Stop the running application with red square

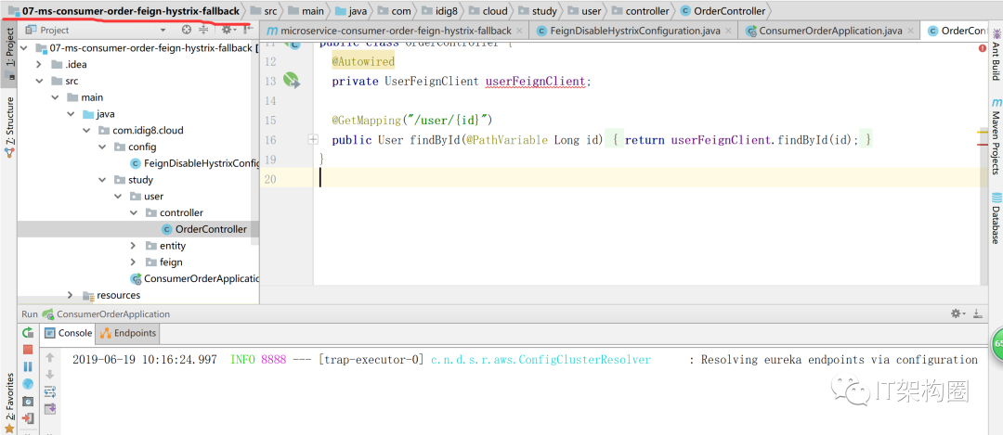pos(28,350)
